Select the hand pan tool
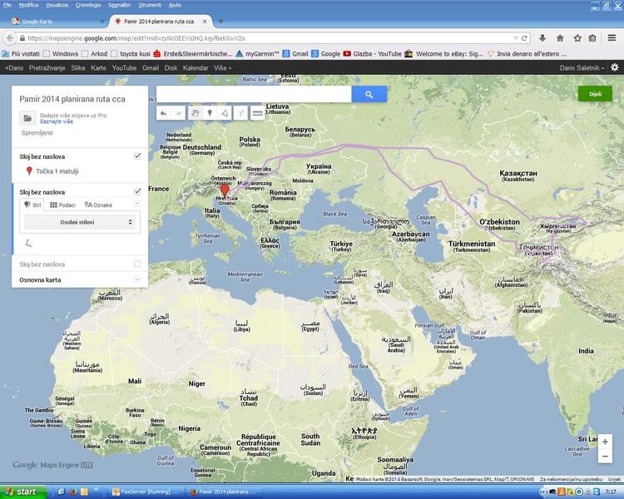 194,113
